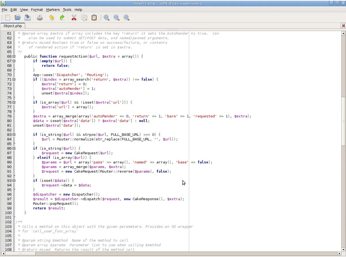The height and width of the screenshot is (257, 346).
Task: Click "App::uses('Dispatcher', 'Routing');" line
Action: 71,75
